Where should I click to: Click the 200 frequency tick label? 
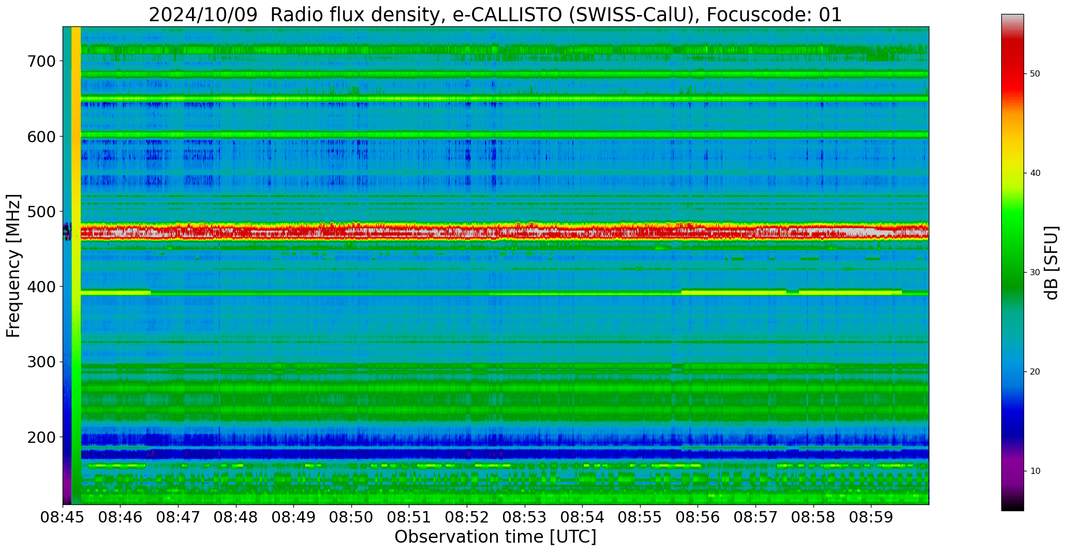click(x=41, y=437)
